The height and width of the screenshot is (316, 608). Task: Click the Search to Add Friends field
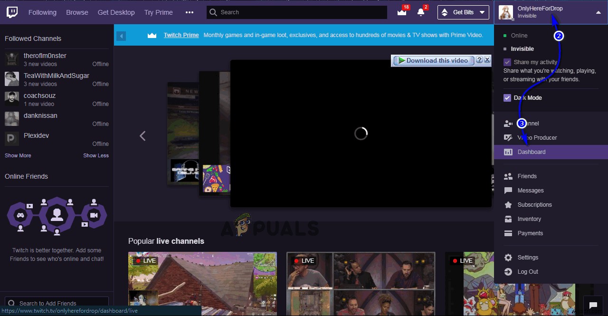(x=56, y=303)
